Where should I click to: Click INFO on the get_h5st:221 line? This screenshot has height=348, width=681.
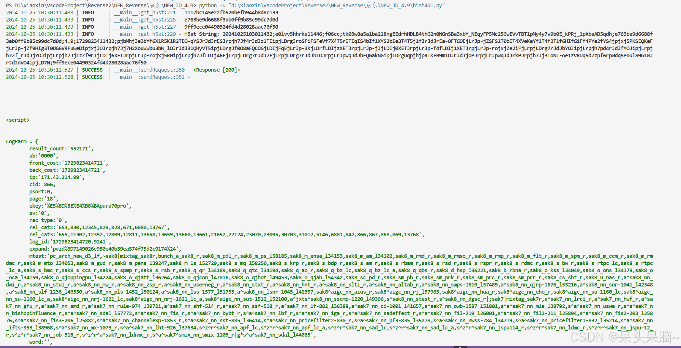pos(88,12)
